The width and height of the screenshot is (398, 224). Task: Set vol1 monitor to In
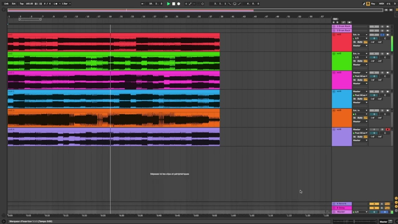(x=354, y=42)
